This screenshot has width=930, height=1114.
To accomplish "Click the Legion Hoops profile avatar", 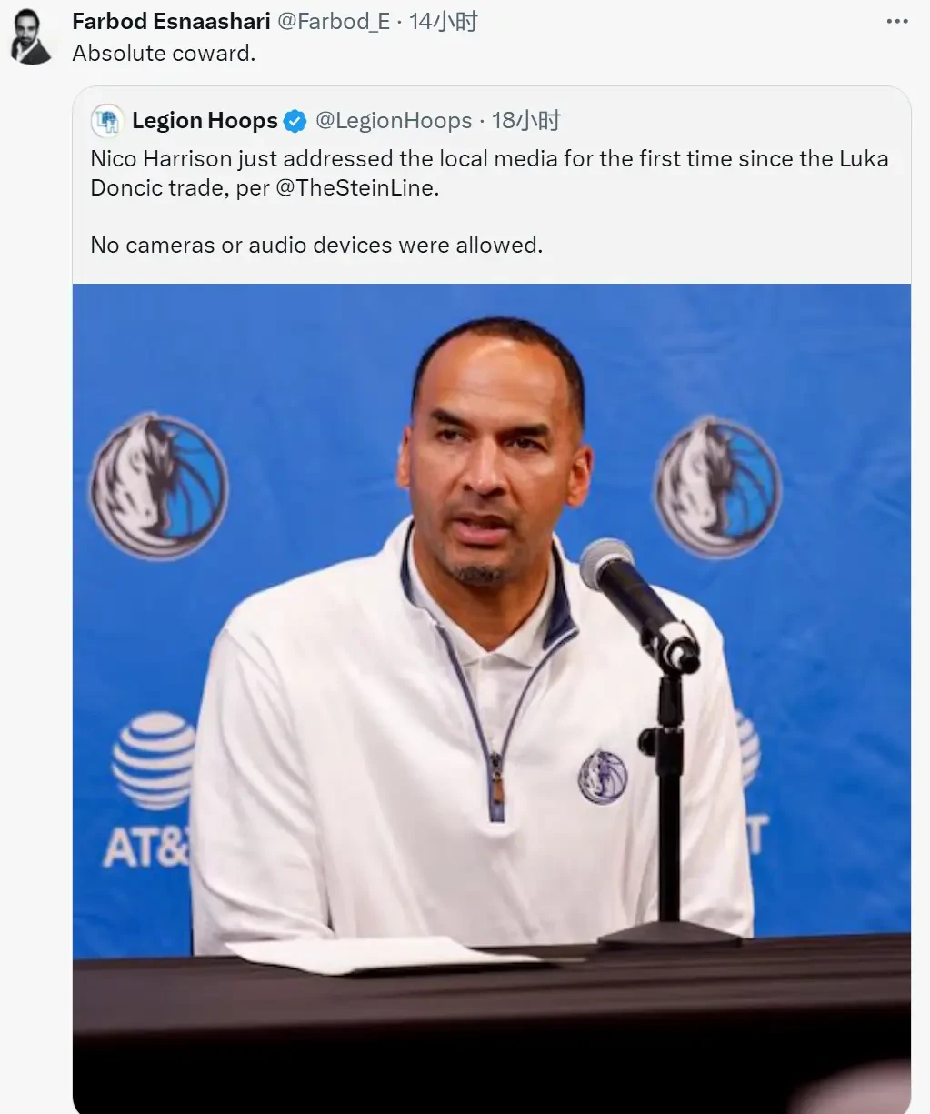I will (x=107, y=121).
